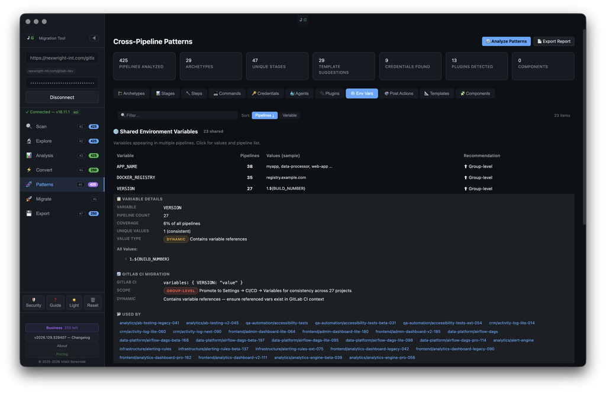This screenshot has width=606, height=393.
Task: Click the vertical scrollbar on right edge
Action: [584, 128]
